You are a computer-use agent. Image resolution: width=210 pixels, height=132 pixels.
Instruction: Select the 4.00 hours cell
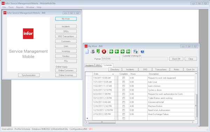point(138,106)
